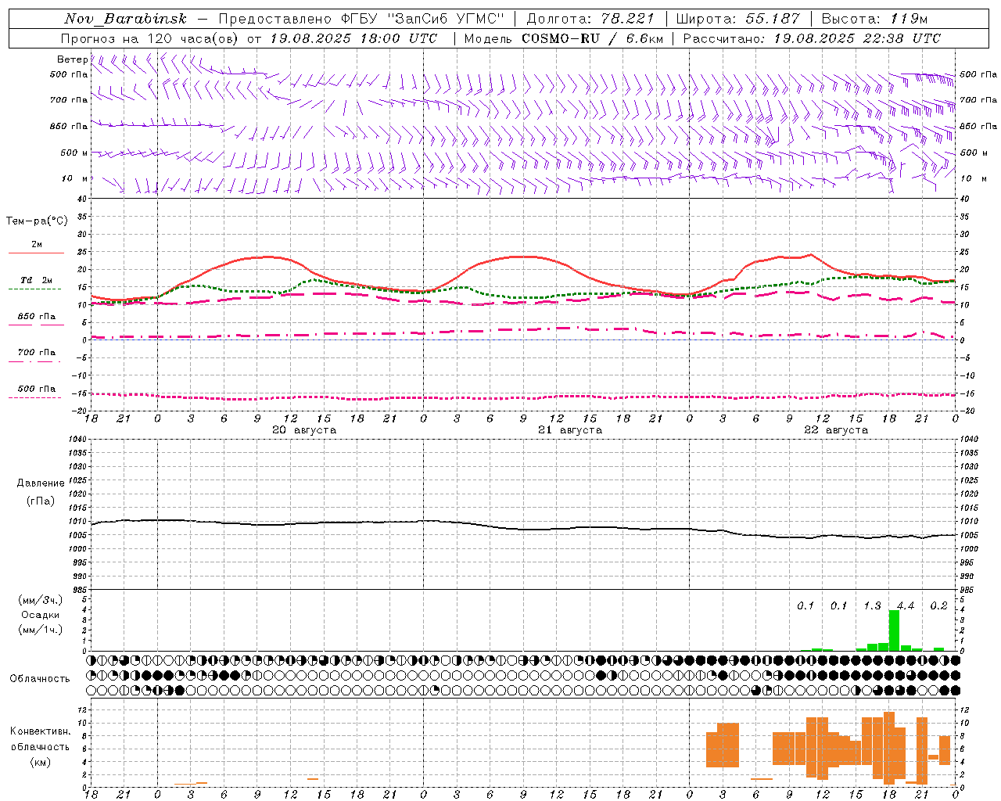Click the precipitation total 4.4

(x=906, y=605)
